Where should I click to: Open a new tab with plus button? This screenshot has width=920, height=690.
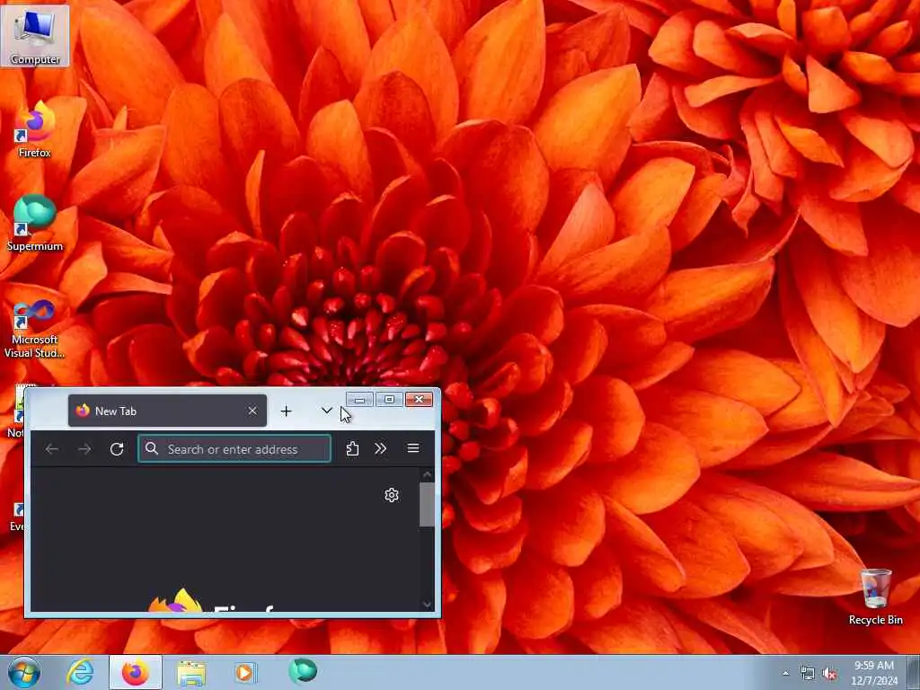tap(286, 411)
